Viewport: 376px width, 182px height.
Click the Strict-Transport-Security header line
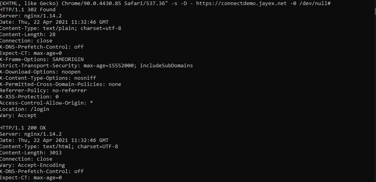[x=97, y=66]
